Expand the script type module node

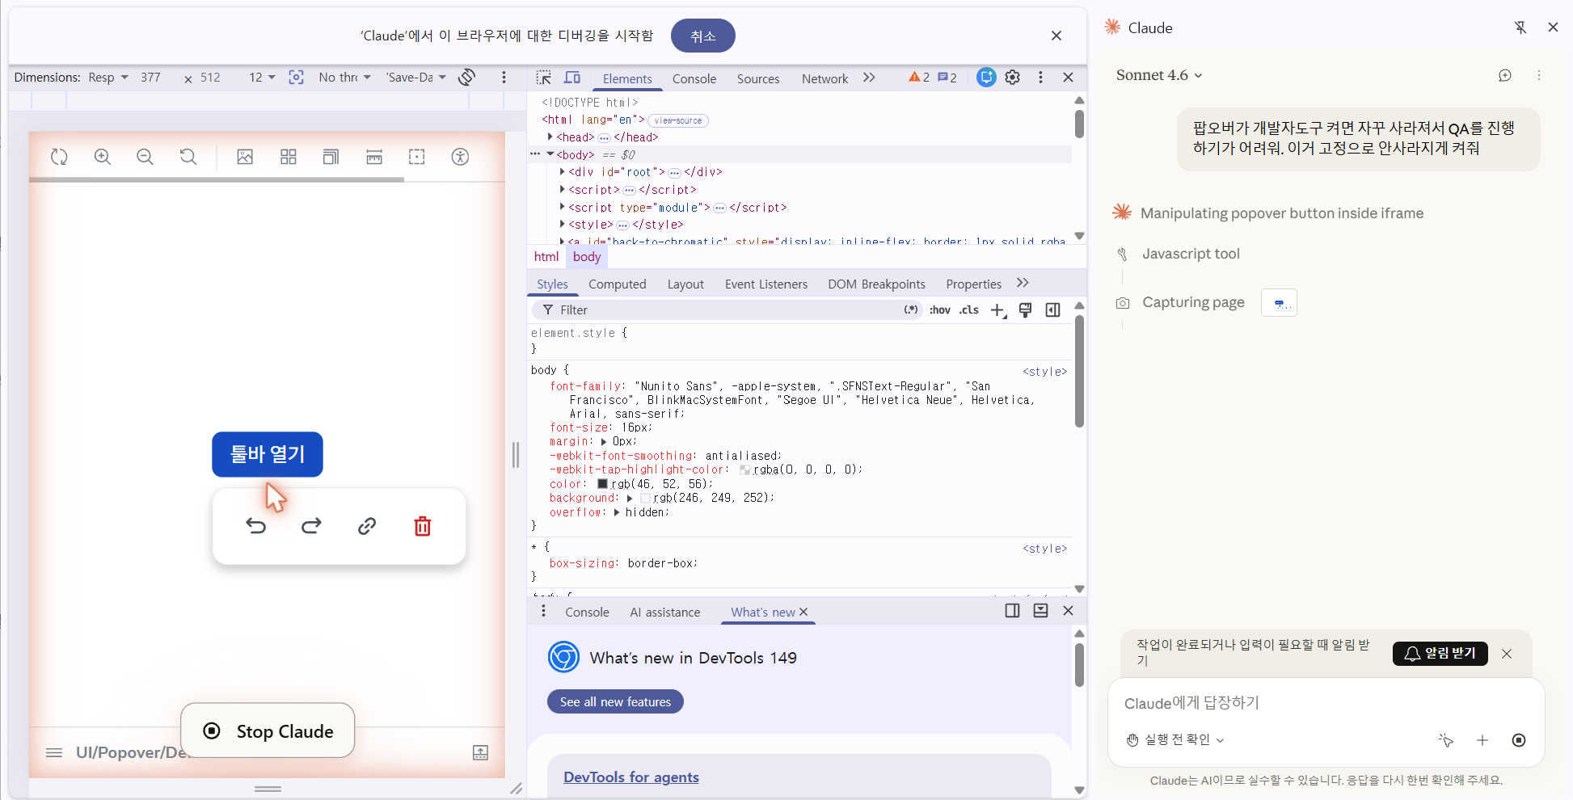coord(563,207)
